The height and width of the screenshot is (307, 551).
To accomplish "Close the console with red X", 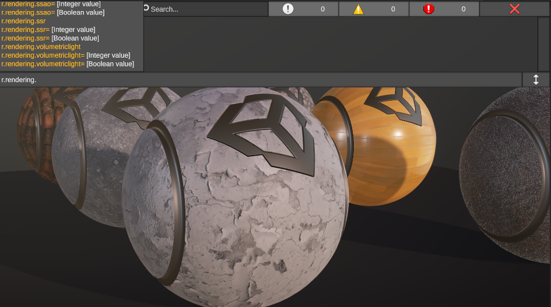I will (x=514, y=9).
